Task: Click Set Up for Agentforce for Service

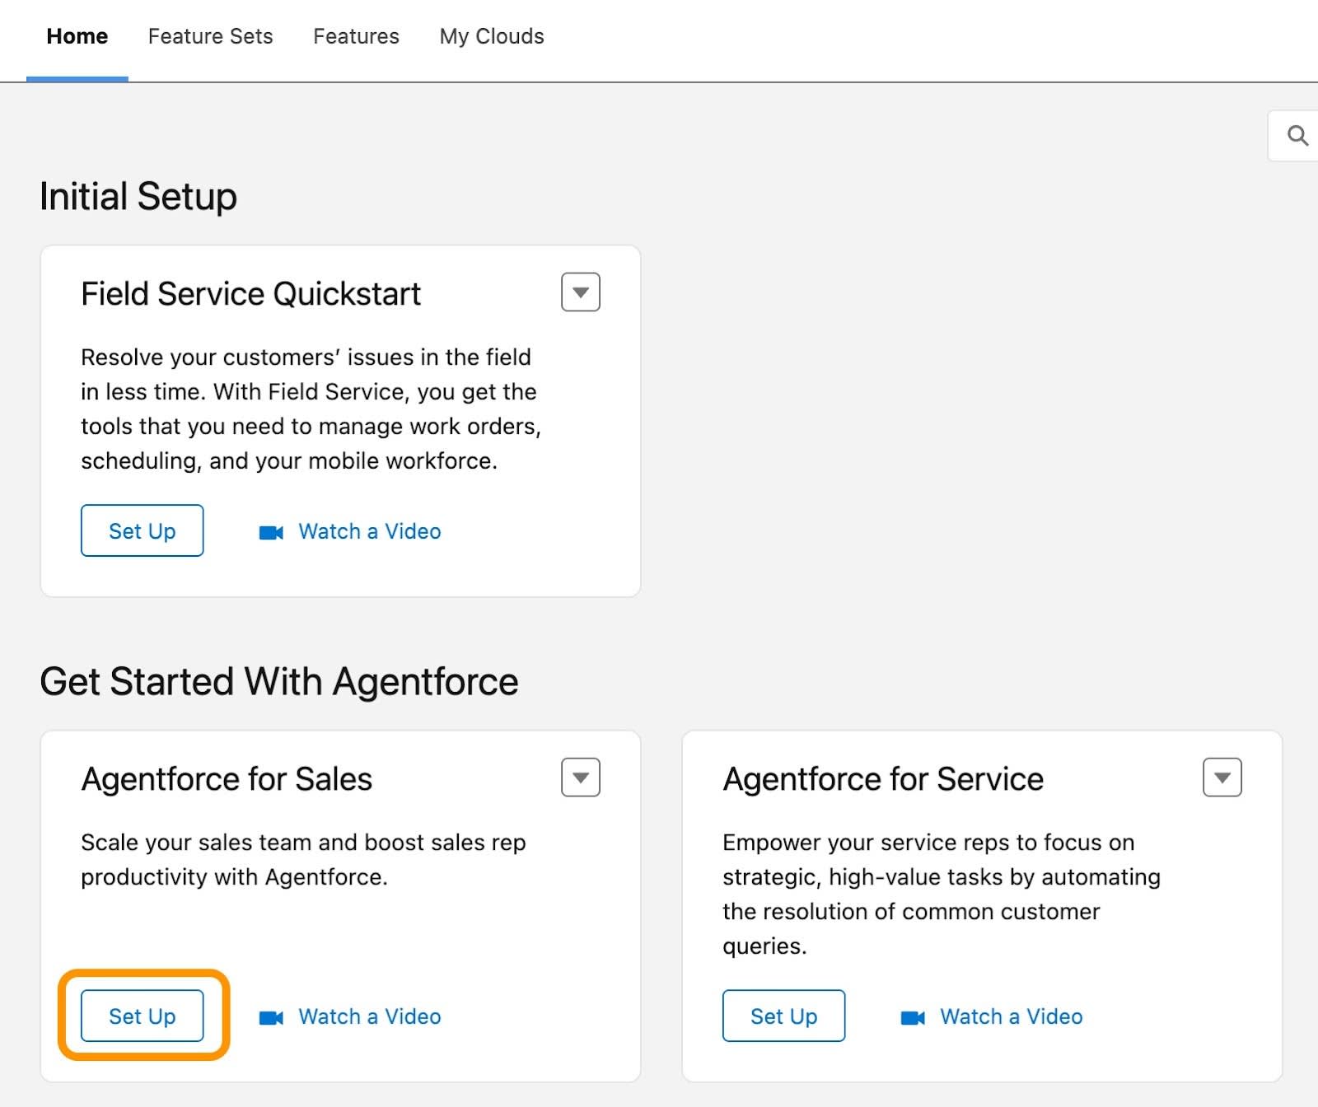Action: click(784, 1016)
